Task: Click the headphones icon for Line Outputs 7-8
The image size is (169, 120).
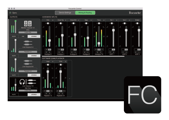Action: coord(22,82)
